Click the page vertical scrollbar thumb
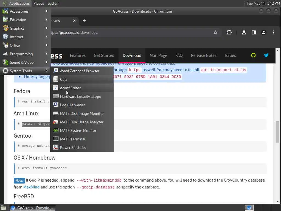 (277, 132)
